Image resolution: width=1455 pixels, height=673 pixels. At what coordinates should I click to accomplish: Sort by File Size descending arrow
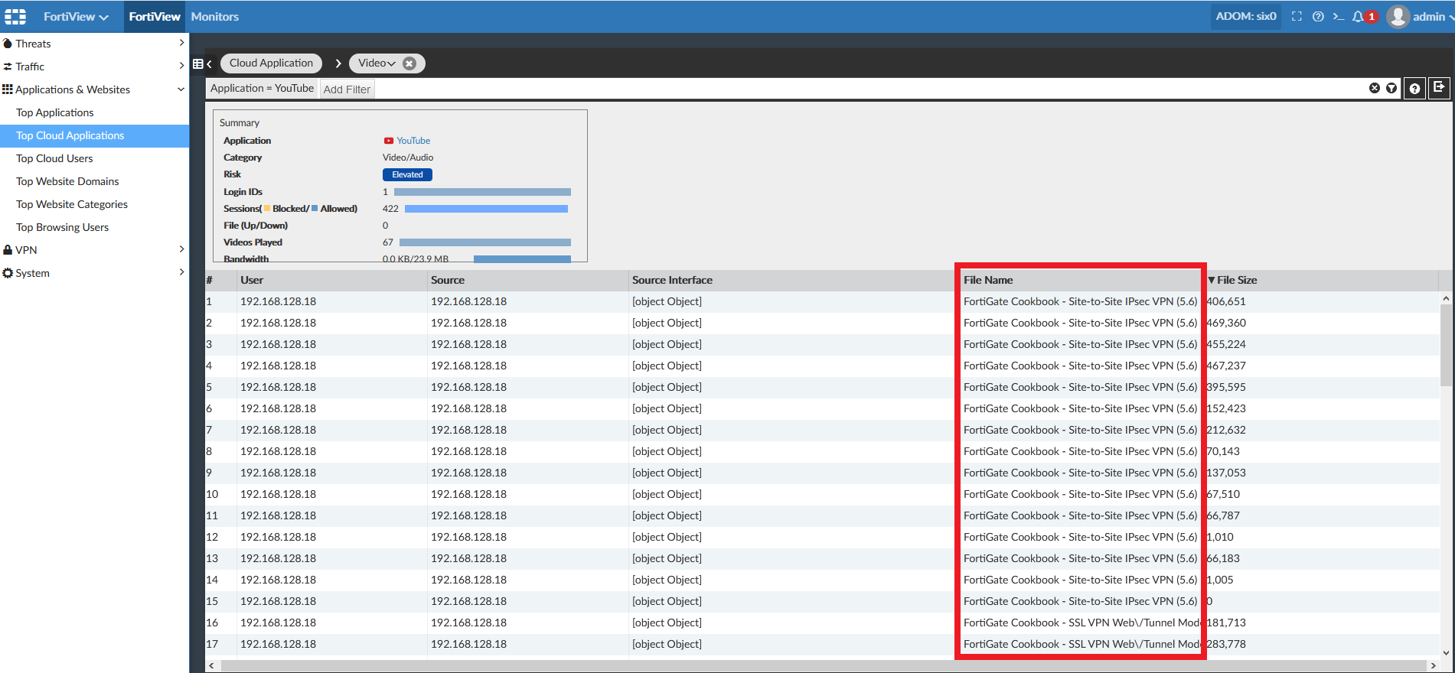point(1211,280)
